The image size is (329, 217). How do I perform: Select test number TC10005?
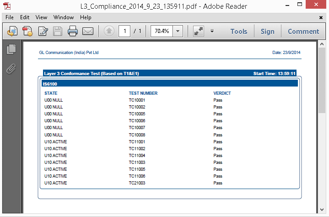click(x=137, y=114)
